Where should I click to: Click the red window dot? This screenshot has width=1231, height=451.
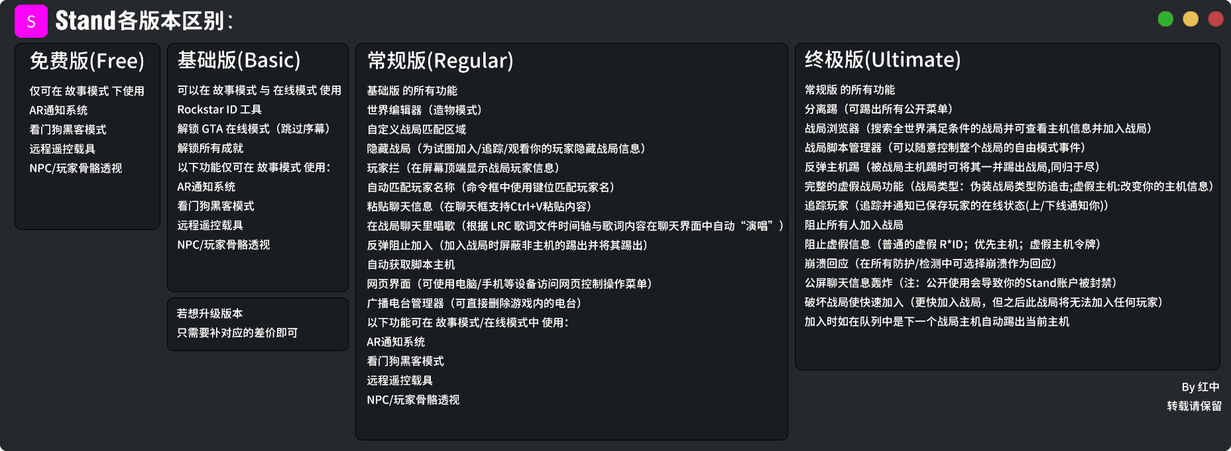click(x=1216, y=19)
